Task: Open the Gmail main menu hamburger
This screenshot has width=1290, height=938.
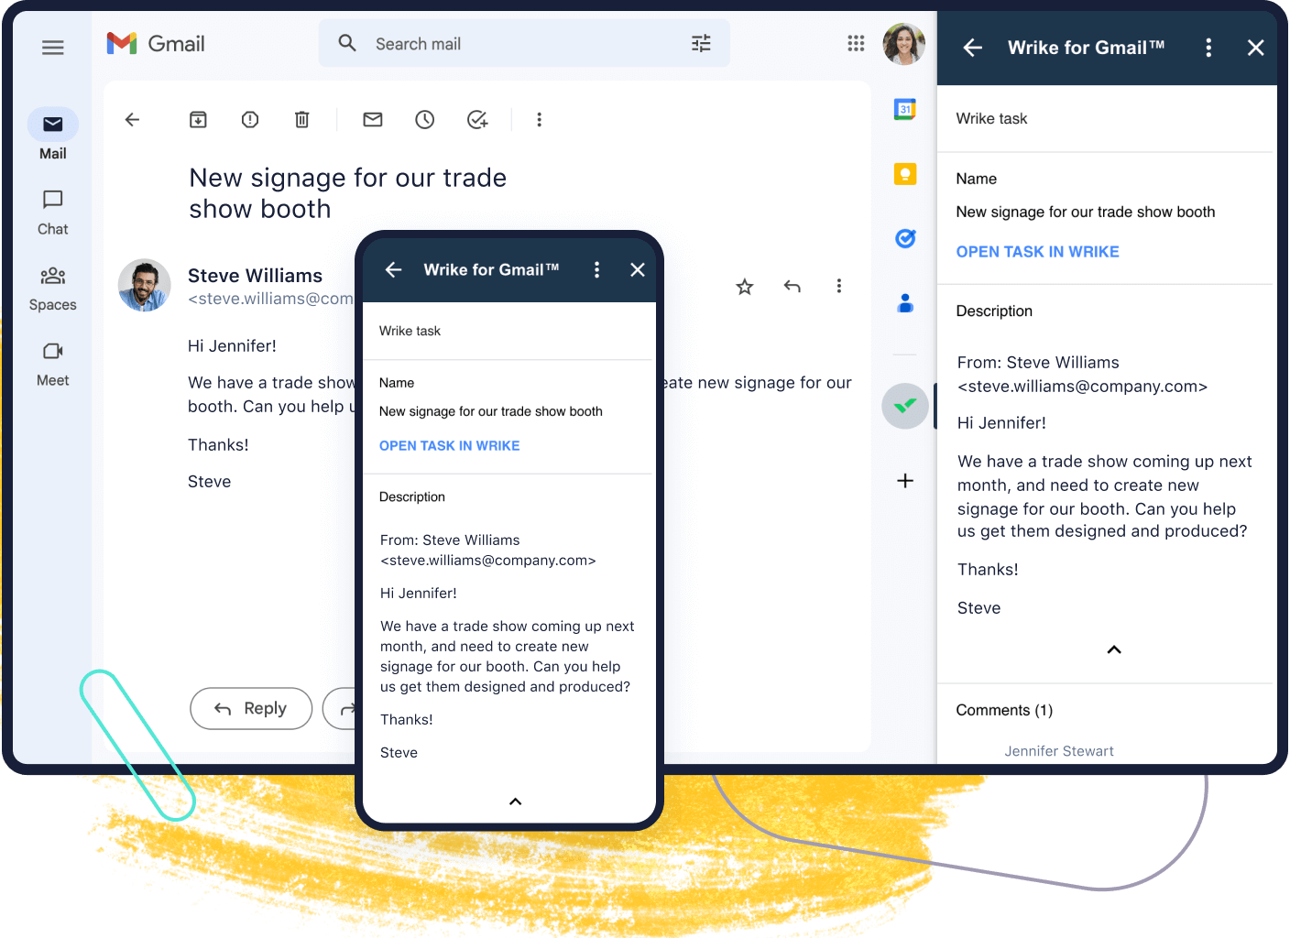Action: pos(53,48)
